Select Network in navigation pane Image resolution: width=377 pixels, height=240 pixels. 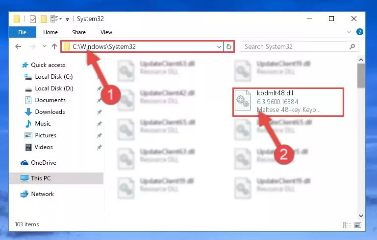tap(42, 194)
